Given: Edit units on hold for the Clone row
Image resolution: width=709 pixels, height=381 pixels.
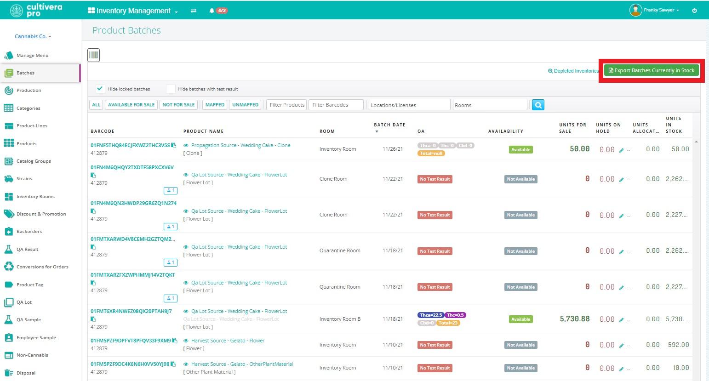Looking at the screenshot, I should click(x=621, y=150).
